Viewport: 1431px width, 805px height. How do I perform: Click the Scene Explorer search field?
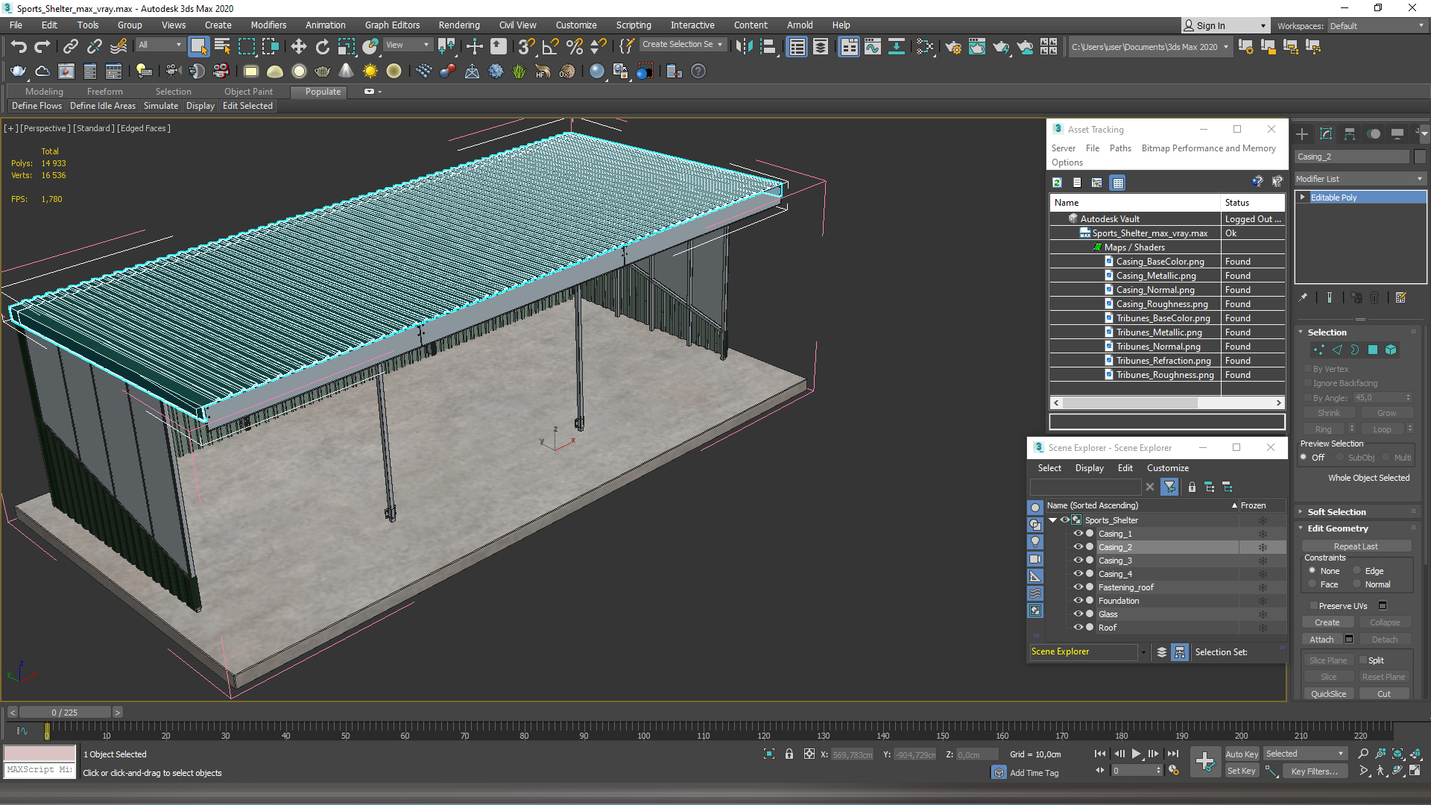point(1085,487)
